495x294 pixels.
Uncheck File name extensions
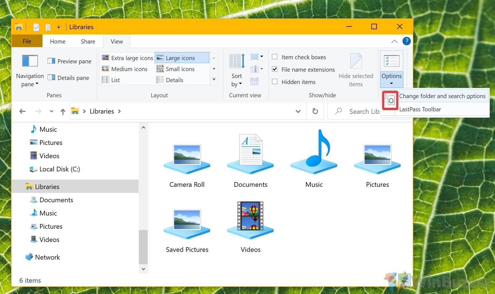click(275, 69)
